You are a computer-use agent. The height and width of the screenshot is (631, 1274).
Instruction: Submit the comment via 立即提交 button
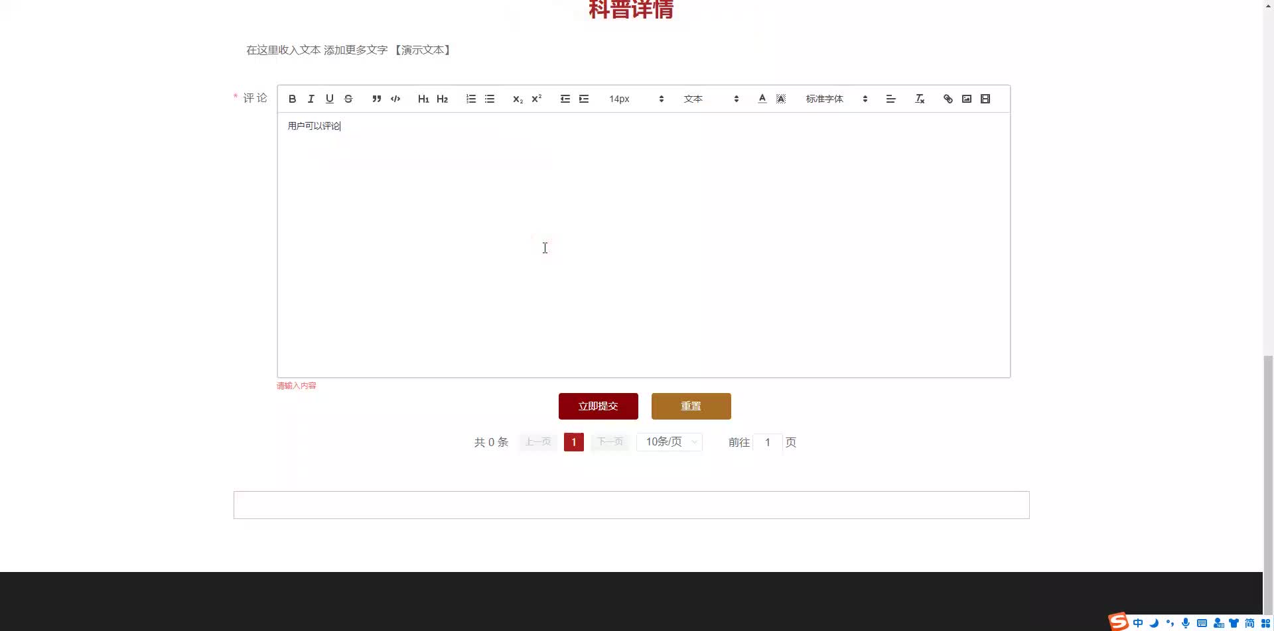click(x=598, y=406)
